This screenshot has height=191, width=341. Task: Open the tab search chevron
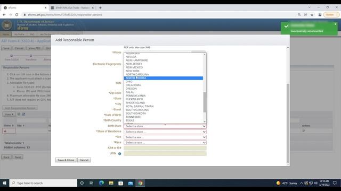(309, 7)
